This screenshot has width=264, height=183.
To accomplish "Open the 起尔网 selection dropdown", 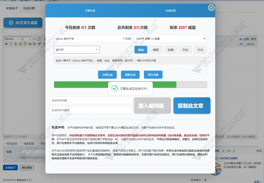I will coord(77,50).
